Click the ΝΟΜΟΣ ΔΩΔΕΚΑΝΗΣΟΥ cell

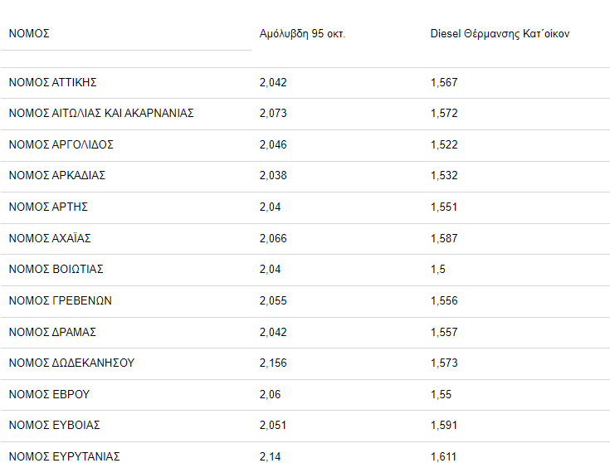pos(71,363)
